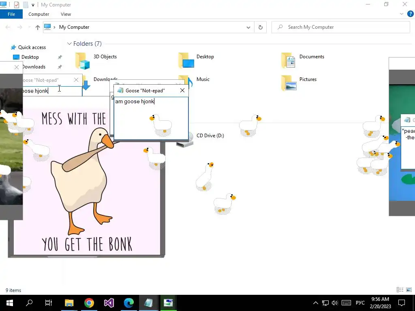Image resolution: width=415 pixels, height=311 pixels.
Task: Click the Explorer help icon
Action: [410, 14]
